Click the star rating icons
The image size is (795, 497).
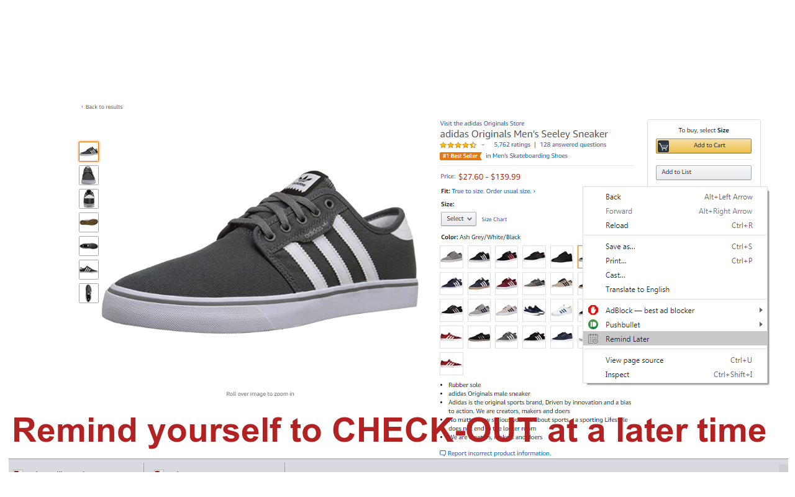[458, 145]
